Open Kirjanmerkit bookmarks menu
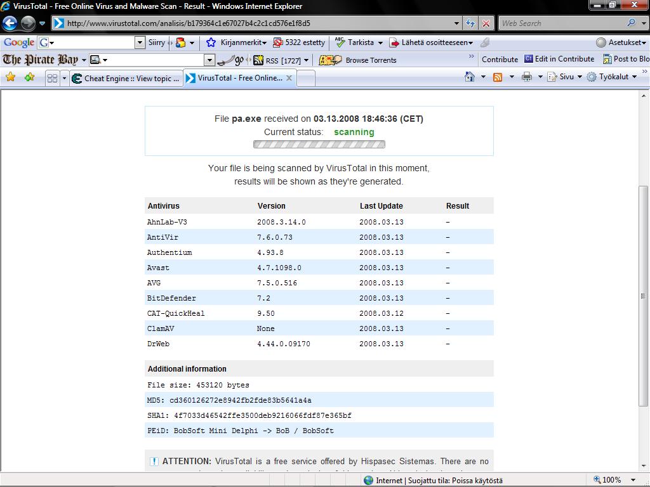The height and width of the screenshot is (487, 650). (237, 42)
